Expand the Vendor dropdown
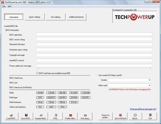 click(x=149, y=80)
